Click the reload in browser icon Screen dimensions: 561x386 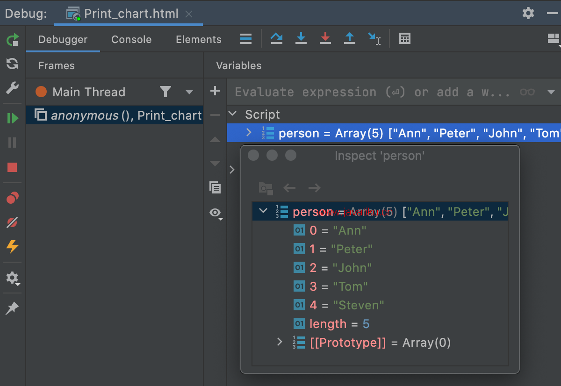pos(13,64)
